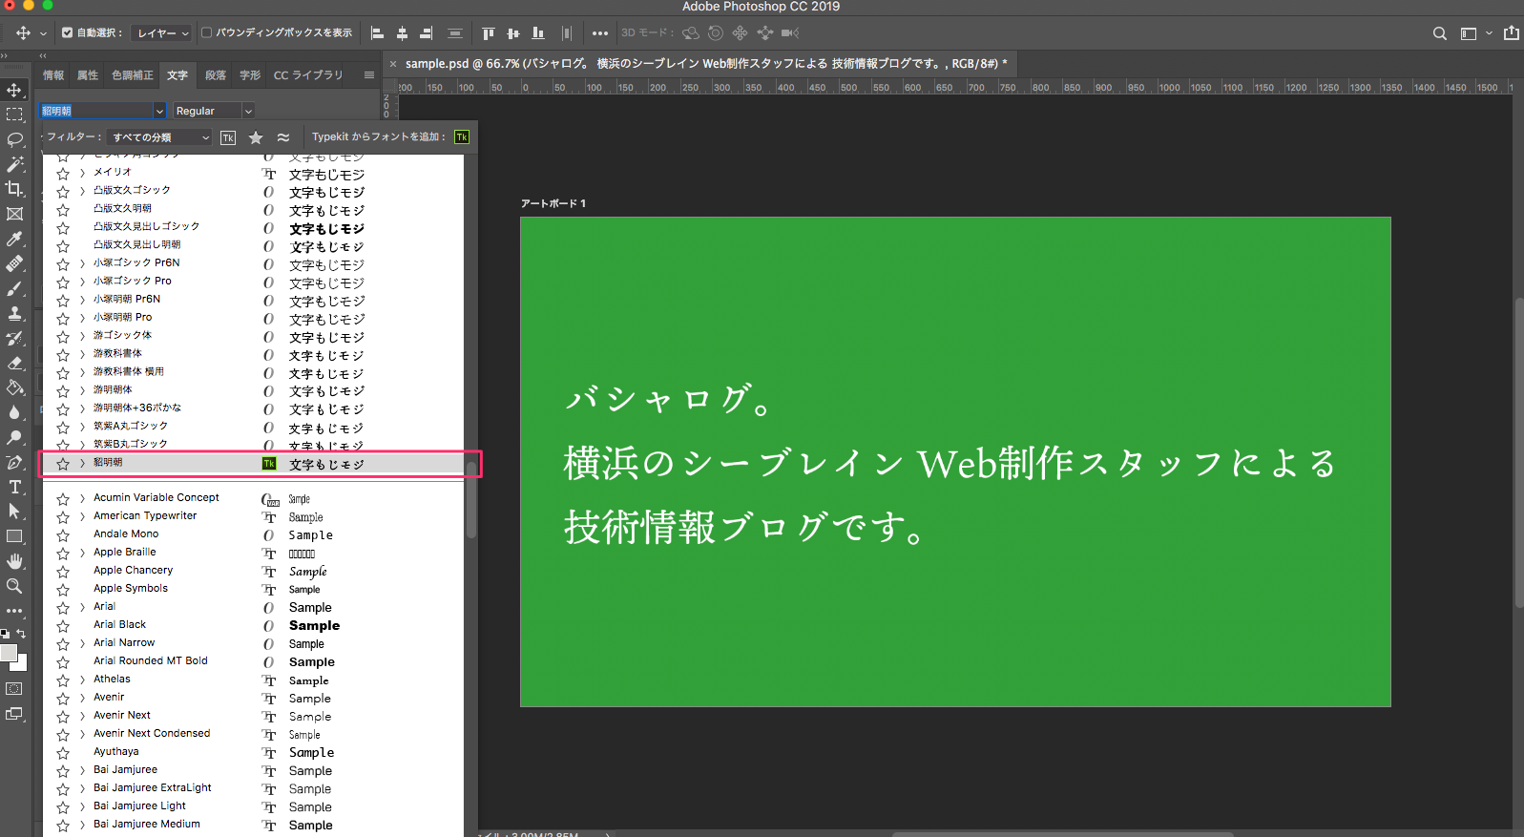Select the Move tool in toolbar
Image resolution: width=1524 pixels, height=837 pixels.
[x=14, y=90]
